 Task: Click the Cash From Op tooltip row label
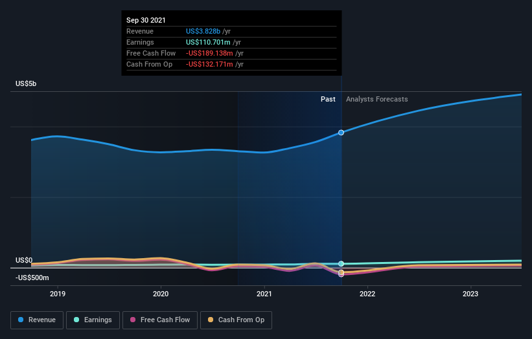149,64
